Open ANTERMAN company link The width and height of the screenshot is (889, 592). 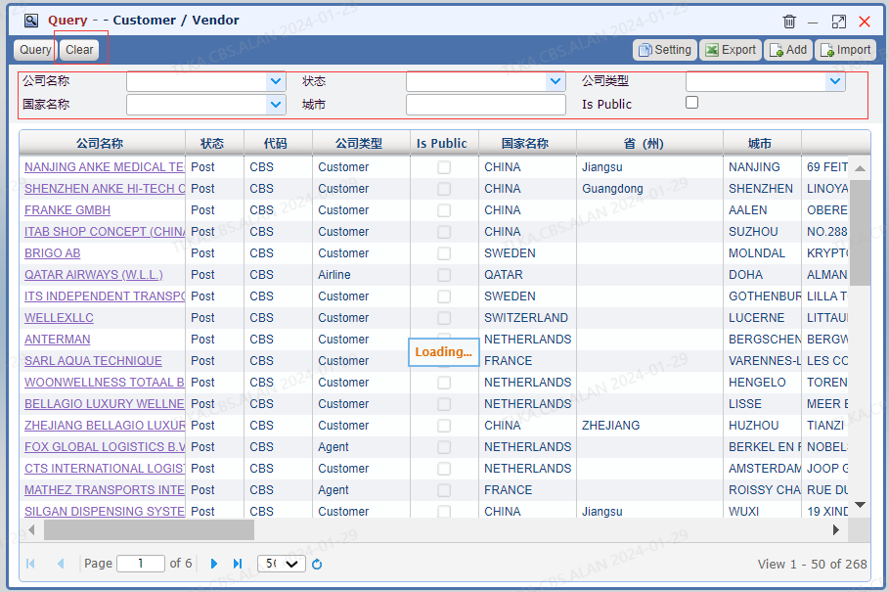coord(58,340)
